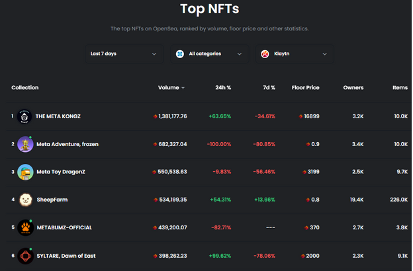Click THE META KONGZ collection avatar
The image size is (413, 271).
click(x=25, y=116)
